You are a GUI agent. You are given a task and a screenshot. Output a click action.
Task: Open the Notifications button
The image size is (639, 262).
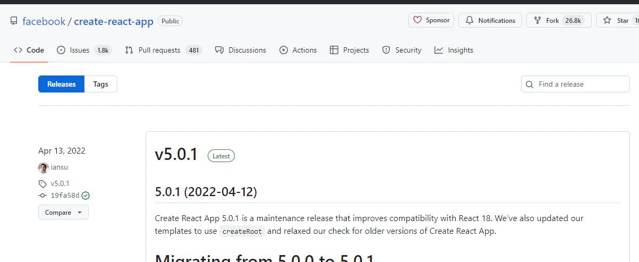coord(490,20)
